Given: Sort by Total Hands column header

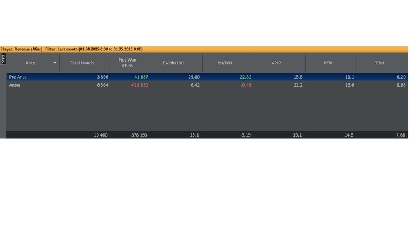Looking at the screenshot, I should (81, 63).
